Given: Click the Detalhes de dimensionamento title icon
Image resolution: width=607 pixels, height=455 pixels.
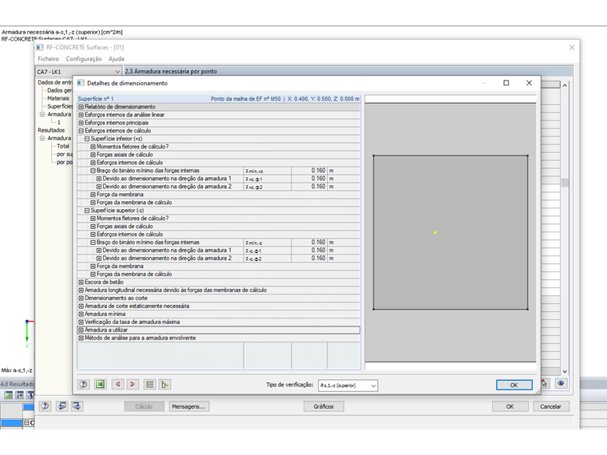Looking at the screenshot, I should click(x=81, y=83).
